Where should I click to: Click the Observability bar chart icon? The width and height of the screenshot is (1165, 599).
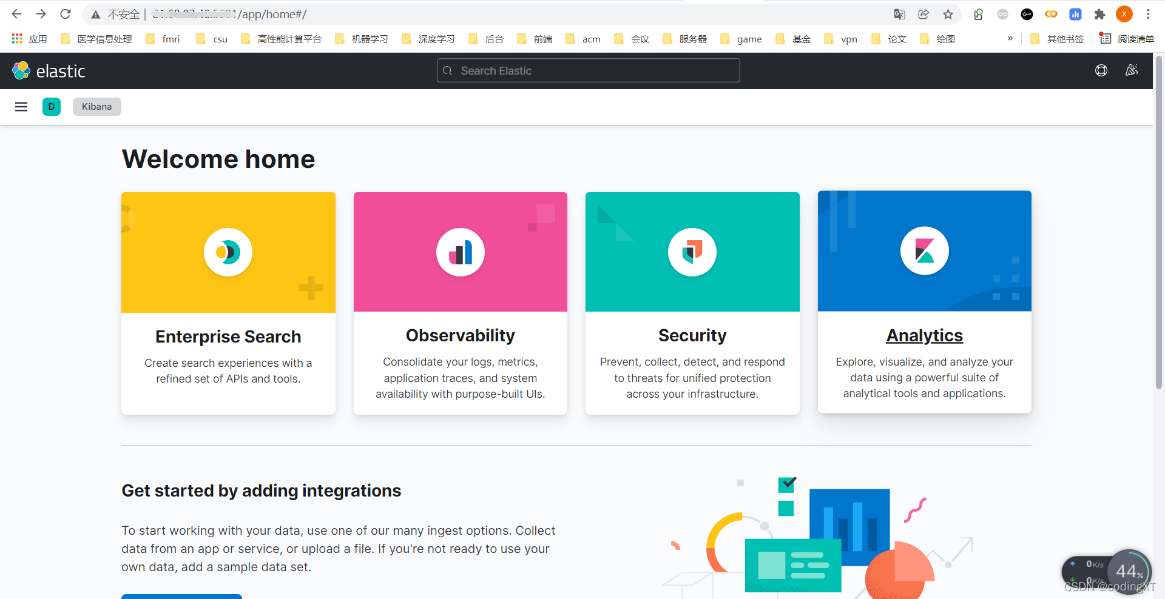pyautogui.click(x=461, y=252)
